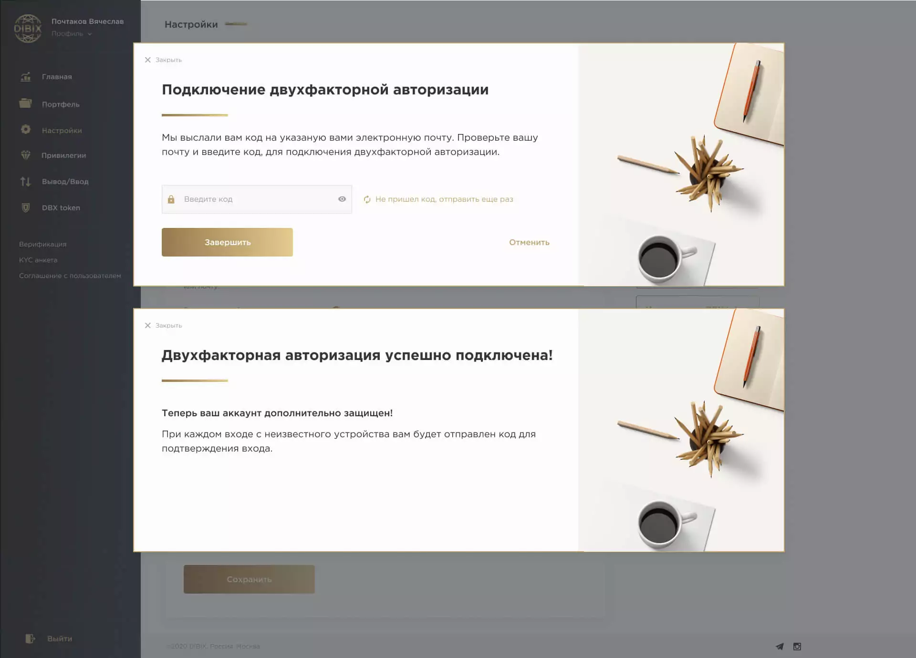Open Вывод/Ввод menu item

click(x=65, y=182)
